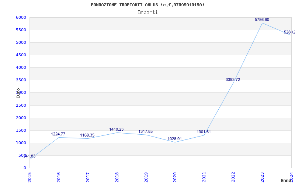
Task: Click the partially visible 5280 value label
Action: (x=289, y=32)
